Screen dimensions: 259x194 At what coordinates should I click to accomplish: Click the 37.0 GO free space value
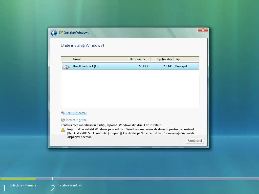click(x=167, y=66)
